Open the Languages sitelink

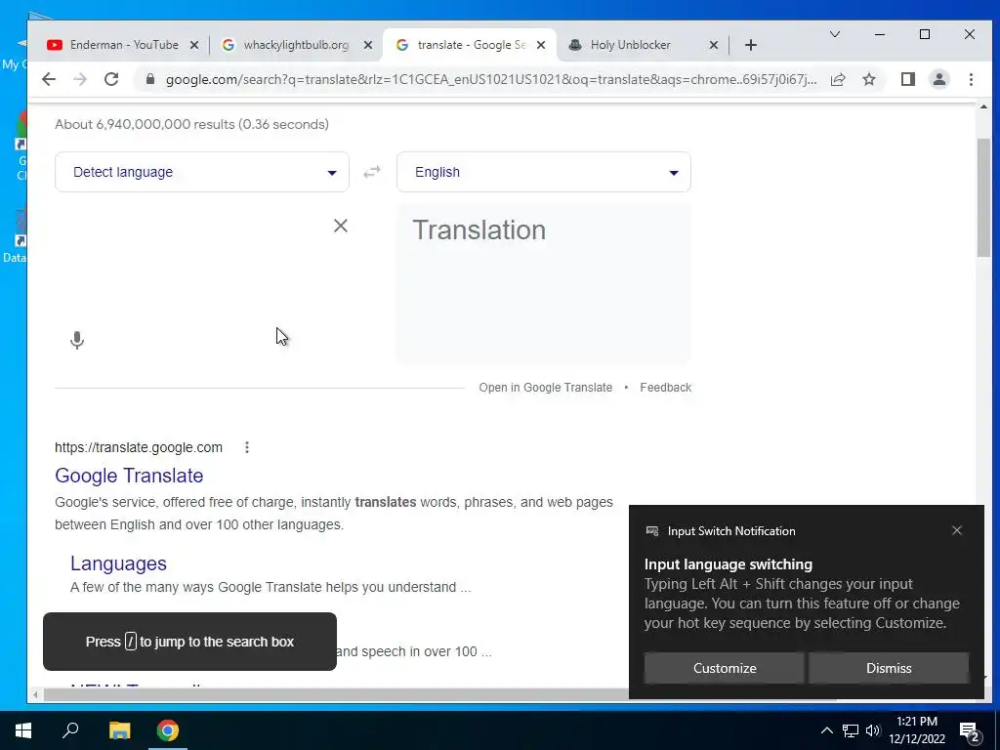tap(118, 563)
